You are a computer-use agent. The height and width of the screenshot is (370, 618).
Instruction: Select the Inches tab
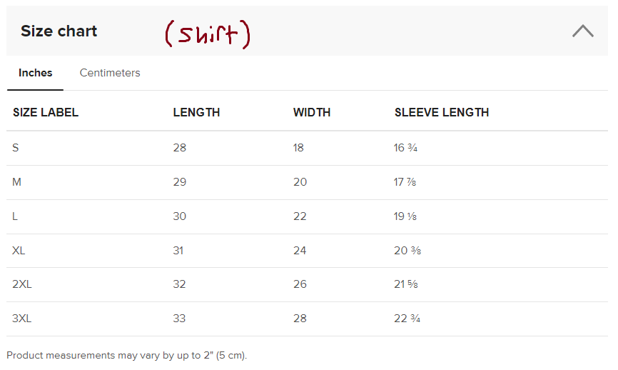[x=36, y=73]
